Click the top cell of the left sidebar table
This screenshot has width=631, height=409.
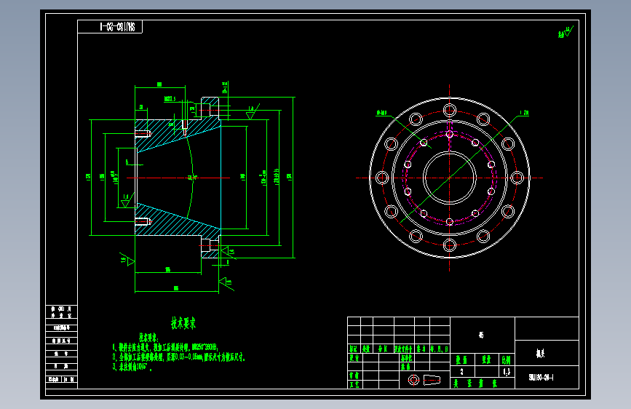click(x=61, y=312)
